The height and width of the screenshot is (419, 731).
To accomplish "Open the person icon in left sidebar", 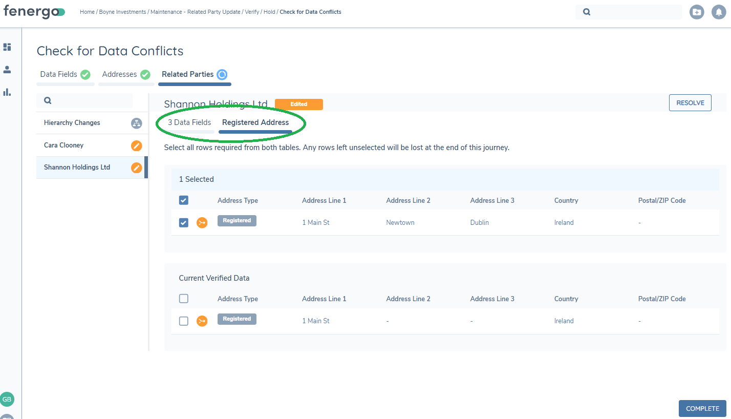I will pos(7,70).
